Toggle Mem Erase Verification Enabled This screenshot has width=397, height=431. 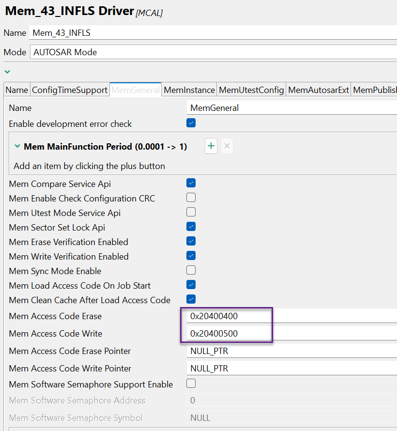tap(191, 241)
